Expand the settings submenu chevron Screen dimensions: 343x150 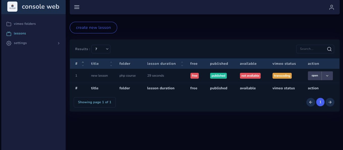(59, 43)
